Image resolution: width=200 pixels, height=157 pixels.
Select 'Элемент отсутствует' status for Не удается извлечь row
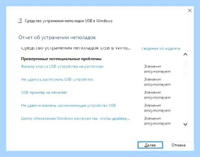157,108
